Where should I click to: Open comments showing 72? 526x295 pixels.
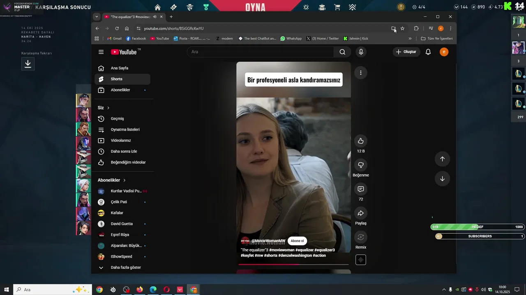(x=361, y=189)
